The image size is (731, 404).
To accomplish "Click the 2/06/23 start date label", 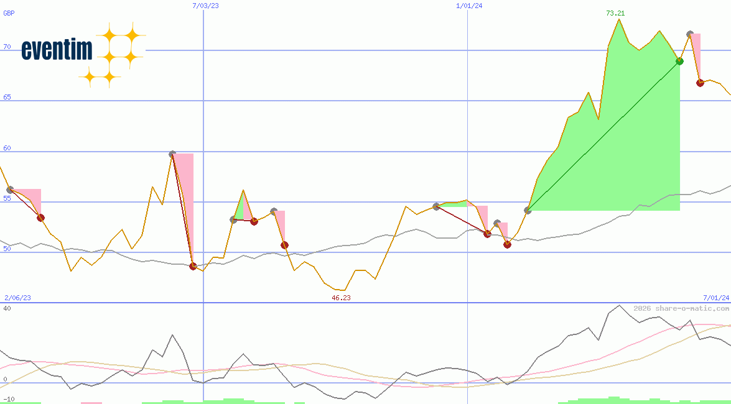I will click(17, 298).
